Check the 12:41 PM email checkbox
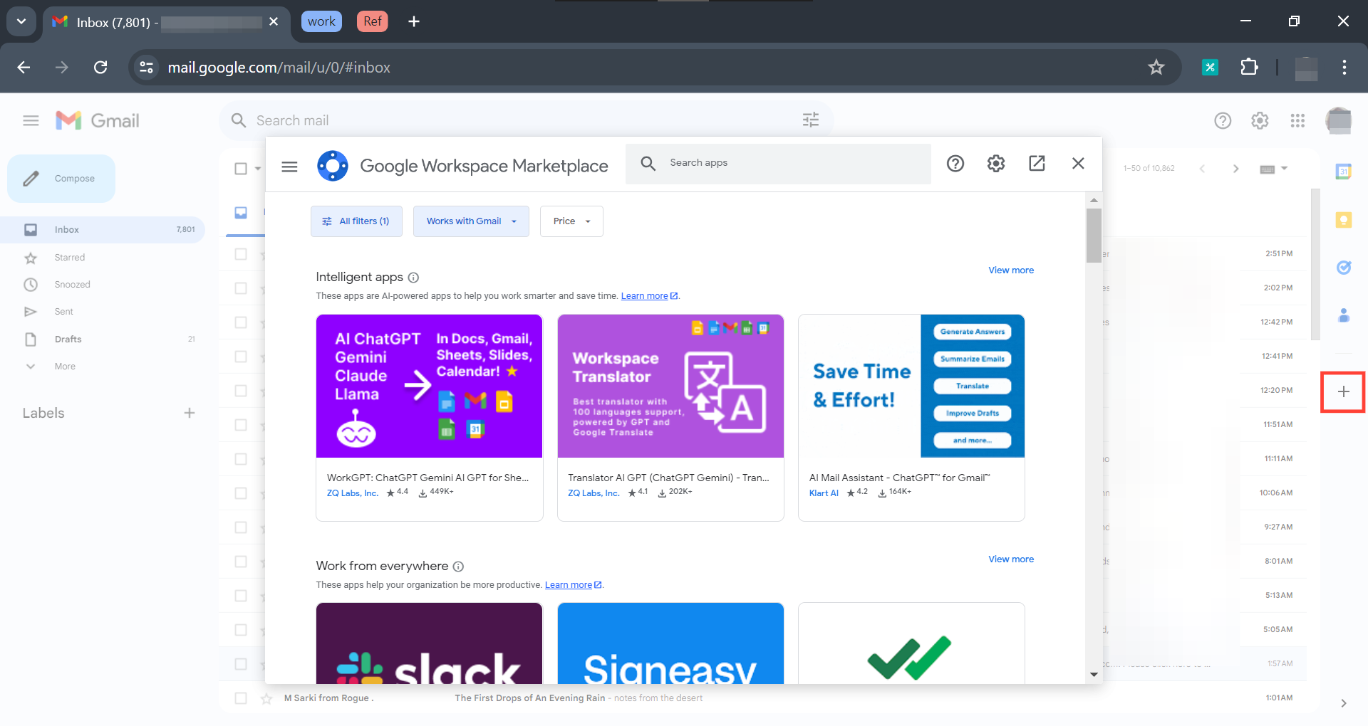 pos(241,357)
